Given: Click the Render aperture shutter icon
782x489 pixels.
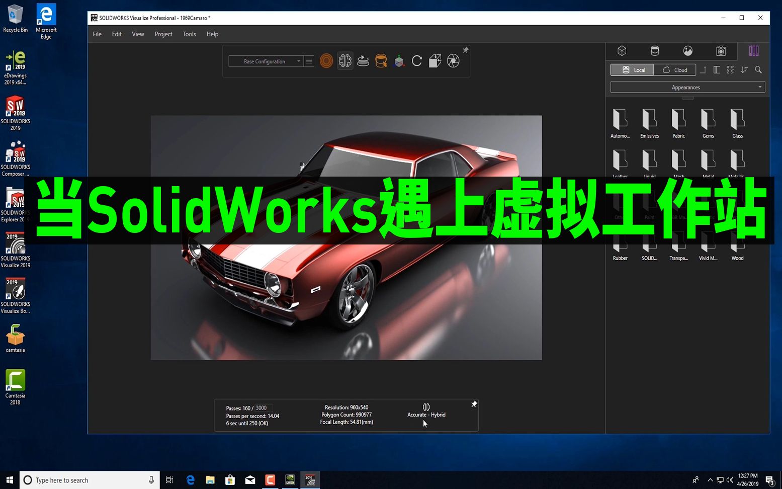Looking at the screenshot, I should [453, 61].
